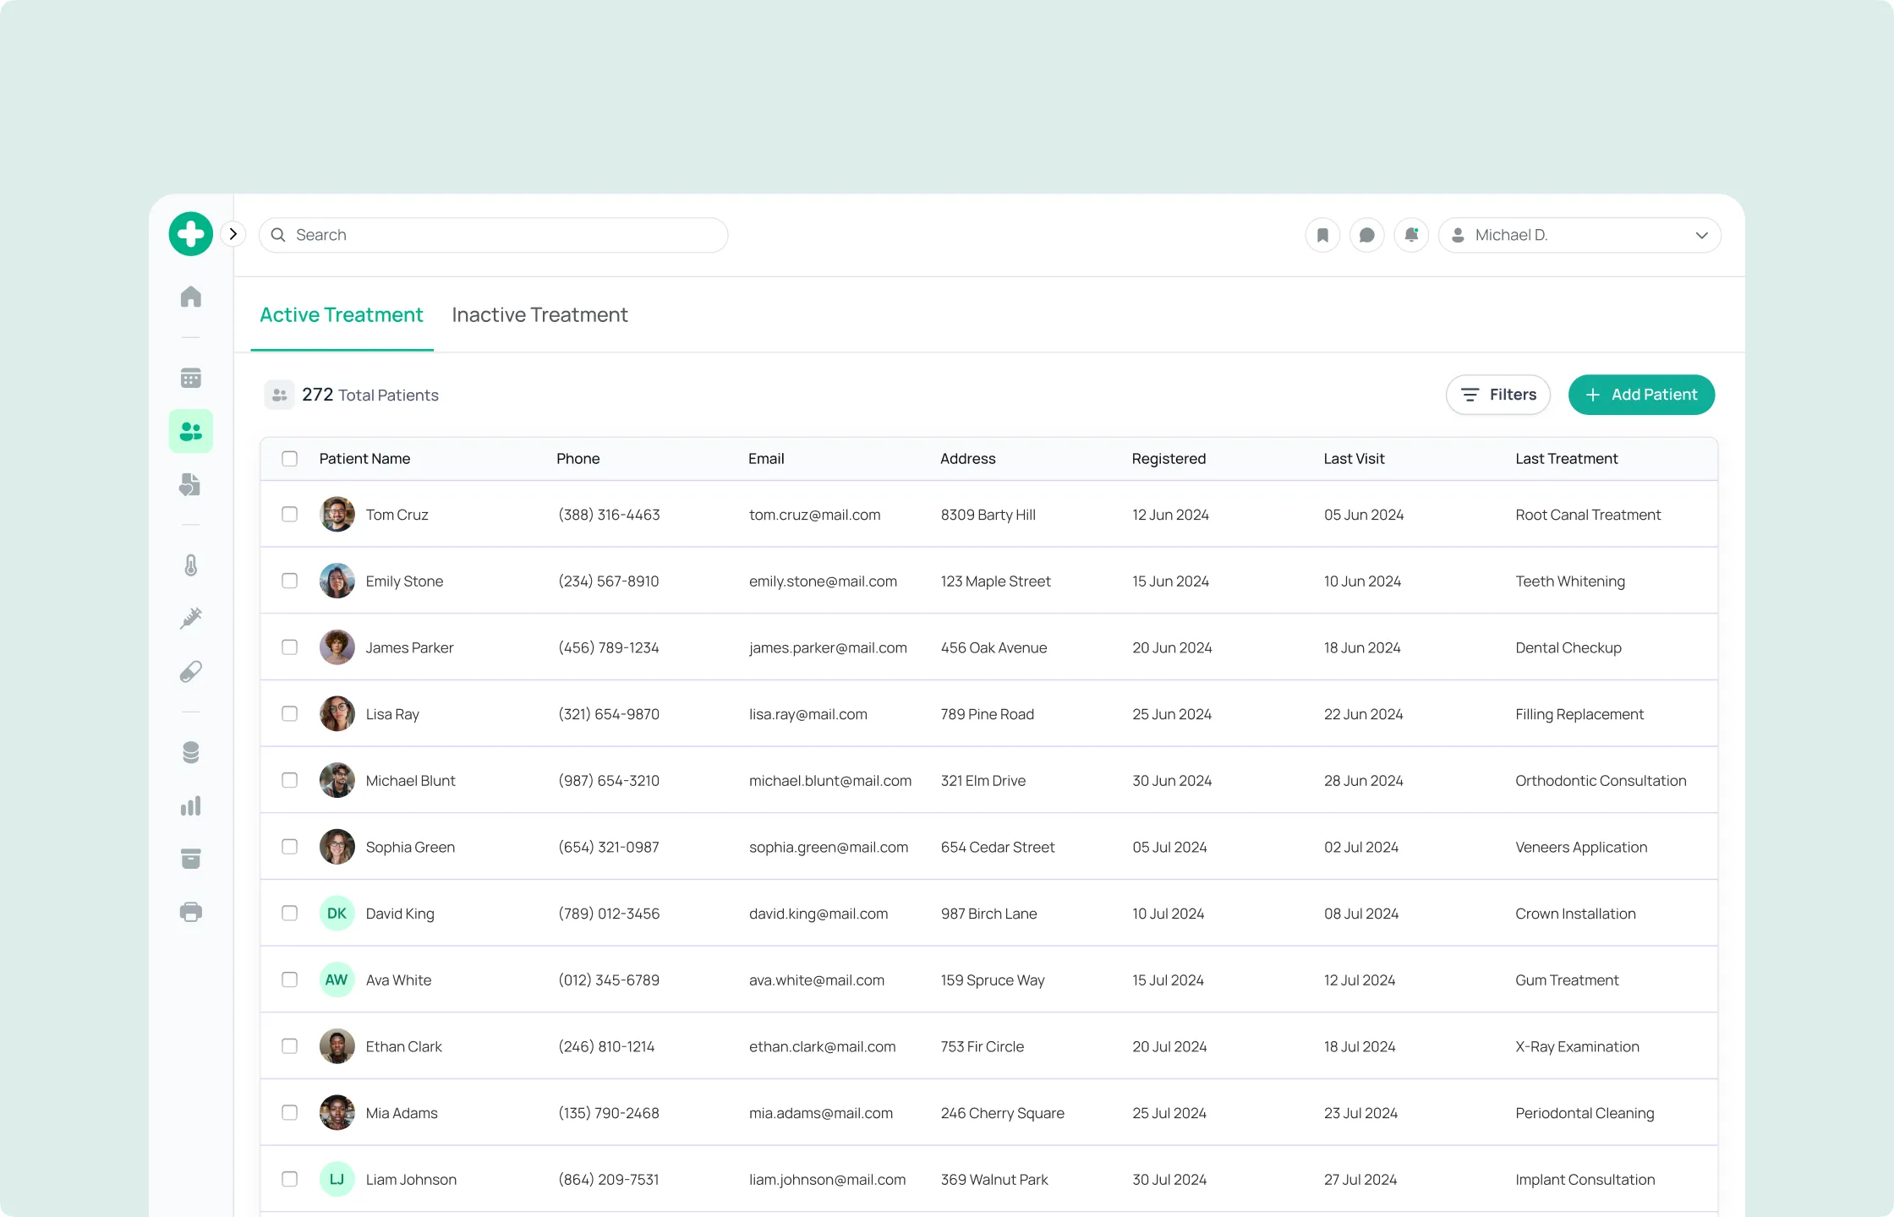Open the notifications bell icon
Viewport: 1894px width, 1217px height.
[1411, 235]
